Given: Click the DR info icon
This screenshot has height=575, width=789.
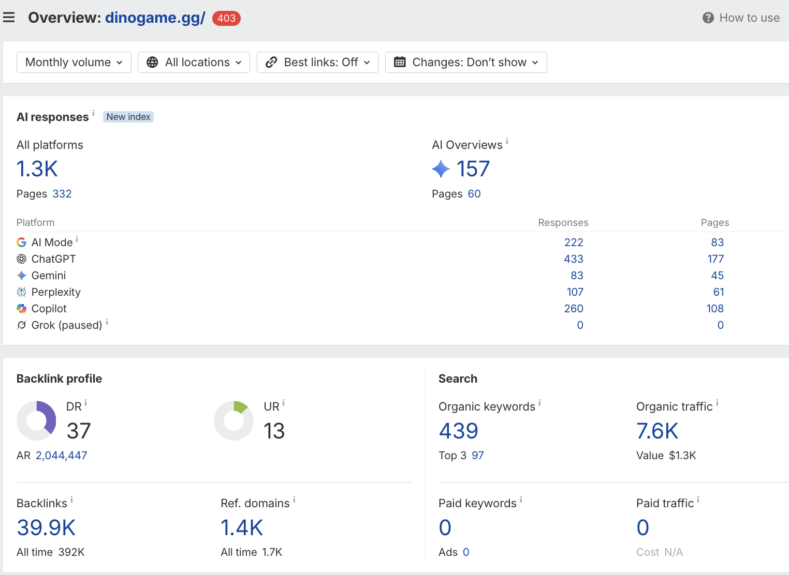Looking at the screenshot, I should (x=85, y=403).
